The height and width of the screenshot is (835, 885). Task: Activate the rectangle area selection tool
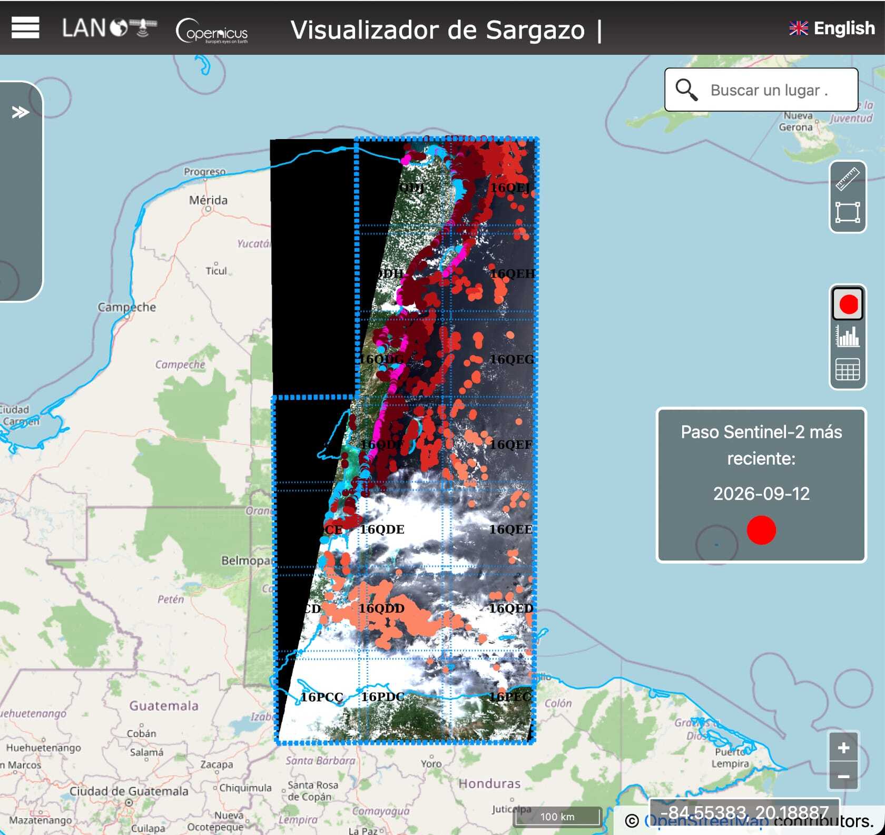pyautogui.click(x=848, y=212)
